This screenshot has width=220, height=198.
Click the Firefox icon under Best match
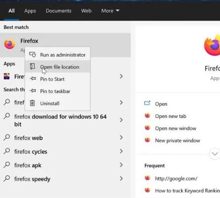[10, 44]
